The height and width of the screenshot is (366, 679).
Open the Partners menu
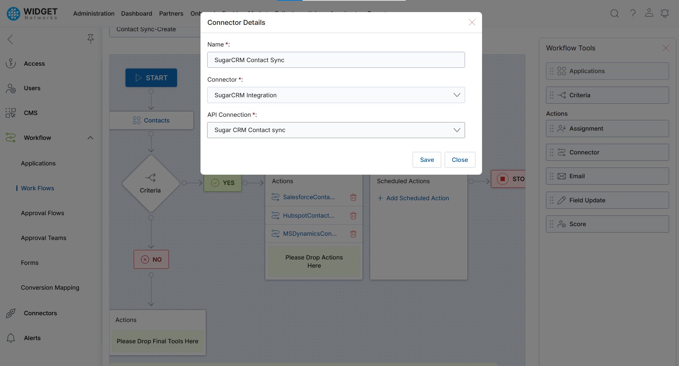pos(171,13)
